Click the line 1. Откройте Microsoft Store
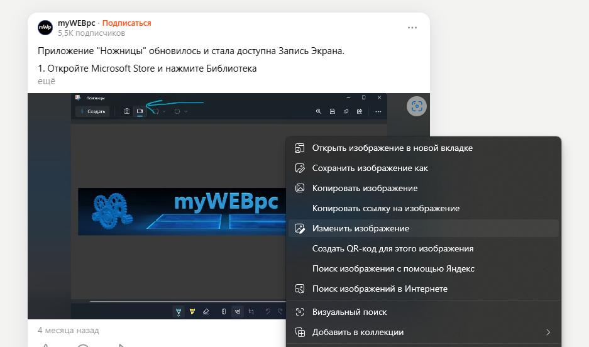589x347 pixels. pos(147,69)
